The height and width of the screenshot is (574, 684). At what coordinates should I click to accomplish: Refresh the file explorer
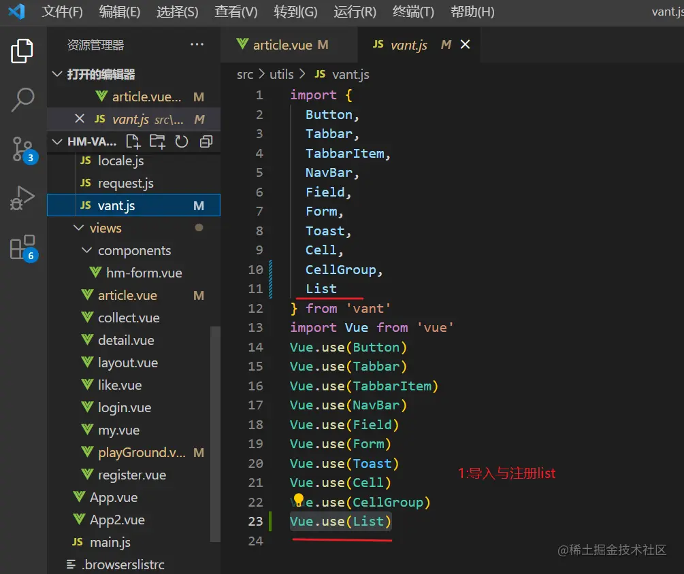(x=182, y=141)
